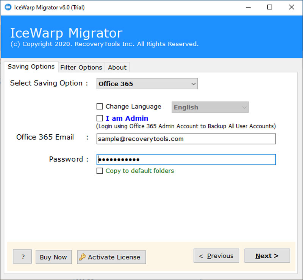303x280 pixels.
Task: Maximize the IceWarp Migrator window
Action: [x=270, y=7]
